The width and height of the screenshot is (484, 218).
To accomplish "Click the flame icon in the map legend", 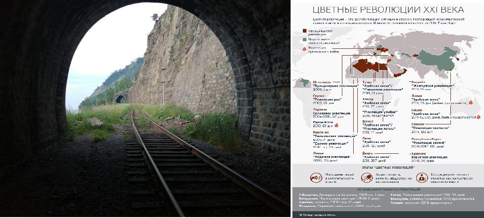I will 304,48.
